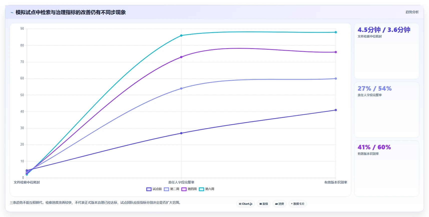The image size is (429, 217).
Task: Select the 数据卡片 chip
Action: [298, 204]
